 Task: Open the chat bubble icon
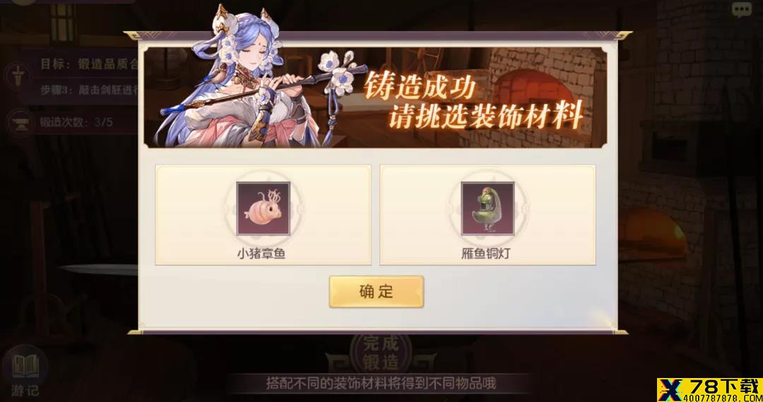742,10
